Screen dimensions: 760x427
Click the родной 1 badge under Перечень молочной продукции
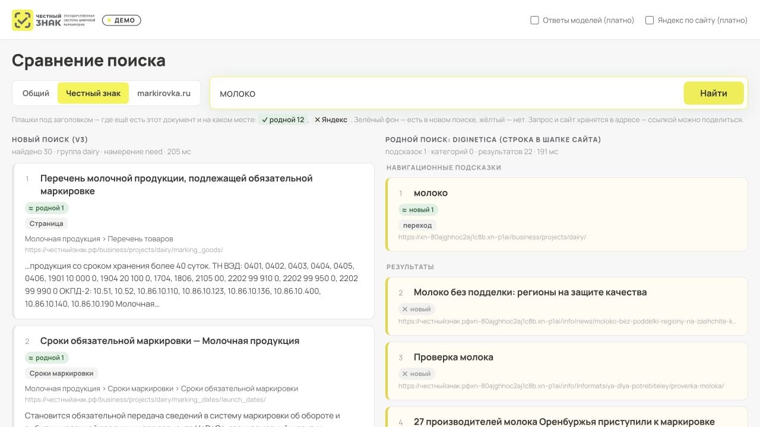47,208
